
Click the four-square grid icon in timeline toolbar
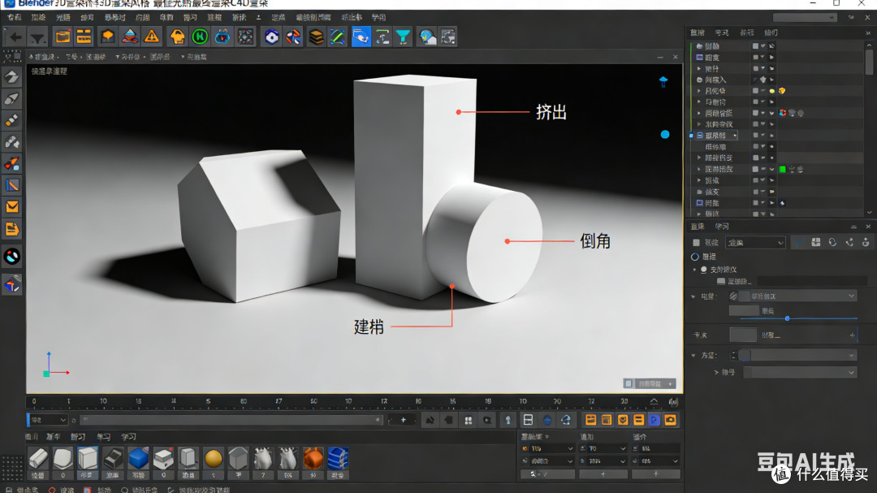point(469,420)
